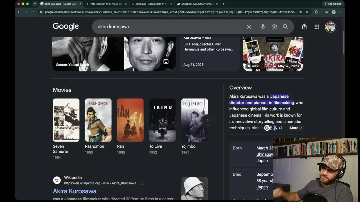Go back using the browser back arrow
360x202 pixels.
(x=19, y=12)
